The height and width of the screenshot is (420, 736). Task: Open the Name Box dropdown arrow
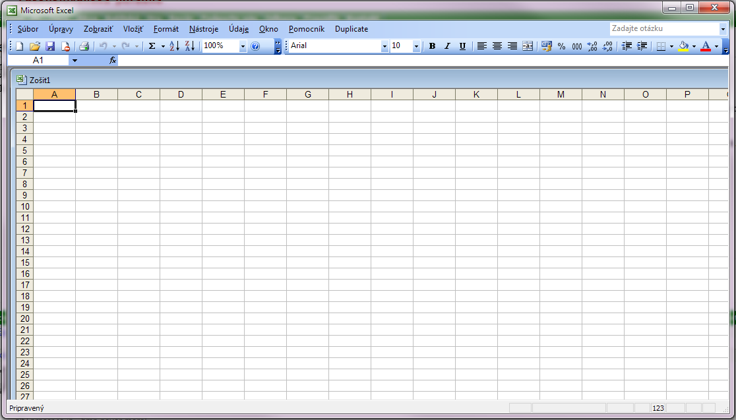click(x=74, y=60)
